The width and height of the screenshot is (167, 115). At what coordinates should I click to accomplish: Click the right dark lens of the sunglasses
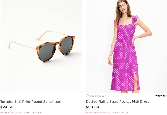(x=67, y=45)
